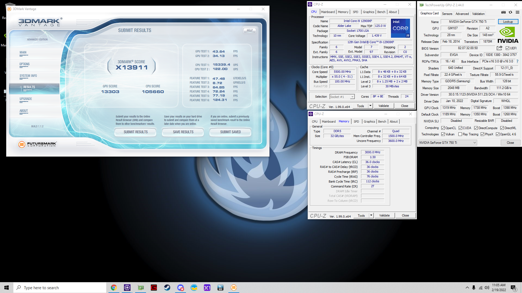
Task: Click the volume speaker tray icon
Action: click(487, 288)
